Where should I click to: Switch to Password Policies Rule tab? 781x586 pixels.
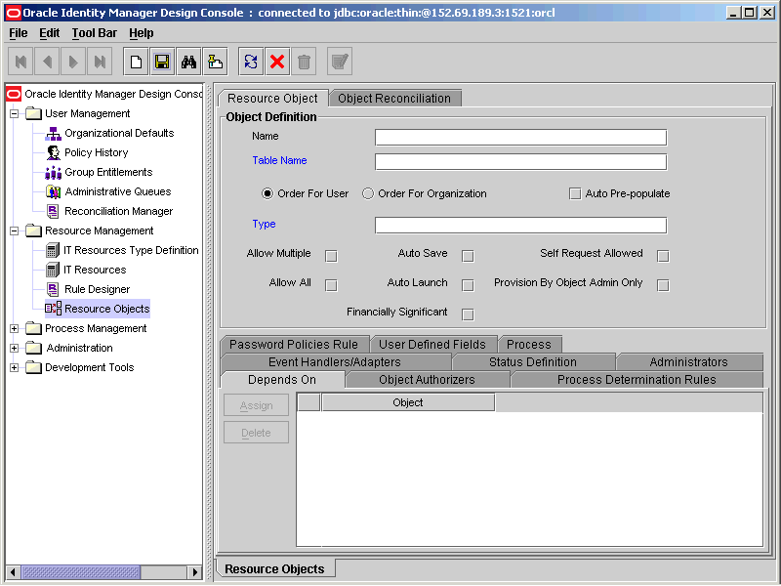coord(294,345)
